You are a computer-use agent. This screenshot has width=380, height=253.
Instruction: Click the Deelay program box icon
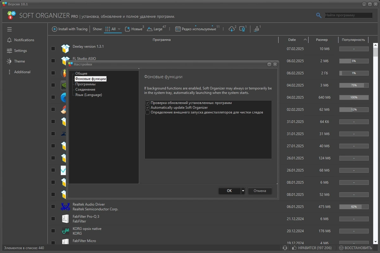(65, 48)
